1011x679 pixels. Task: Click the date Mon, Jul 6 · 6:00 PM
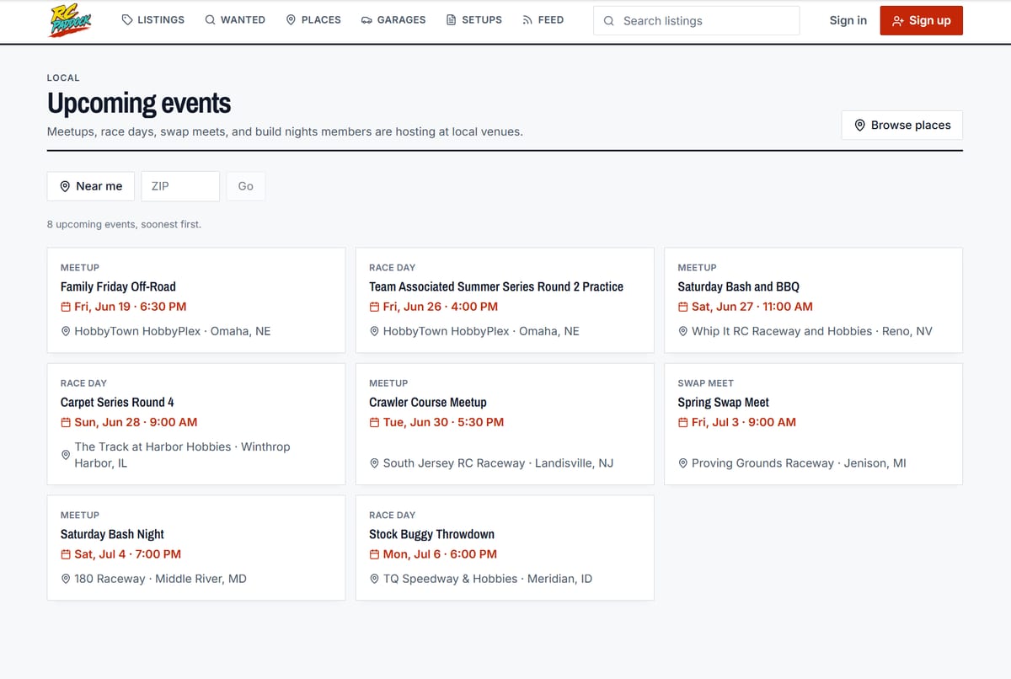(440, 554)
